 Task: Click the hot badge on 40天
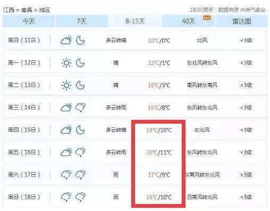point(207,18)
